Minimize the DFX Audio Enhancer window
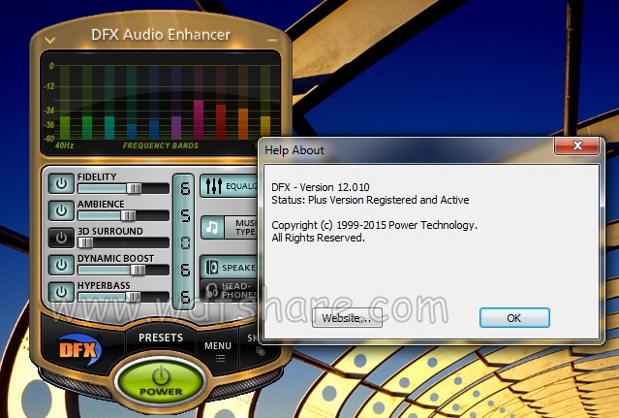Image resolution: width=619 pixels, height=418 pixels. click(272, 40)
